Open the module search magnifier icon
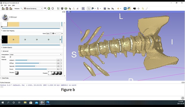The width and height of the screenshot is (185, 107). [x=21, y=9]
